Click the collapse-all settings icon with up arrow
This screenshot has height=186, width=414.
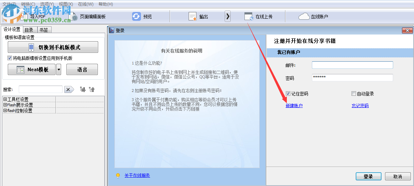(91, 89)
